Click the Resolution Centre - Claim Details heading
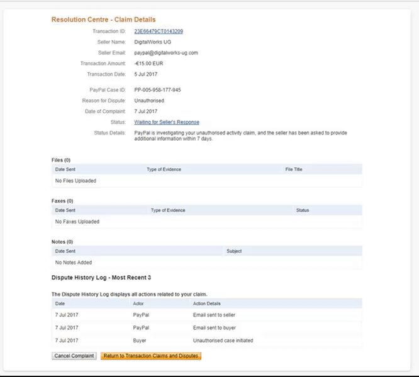The width and height of the screenshot is (419, 377). 103,19
